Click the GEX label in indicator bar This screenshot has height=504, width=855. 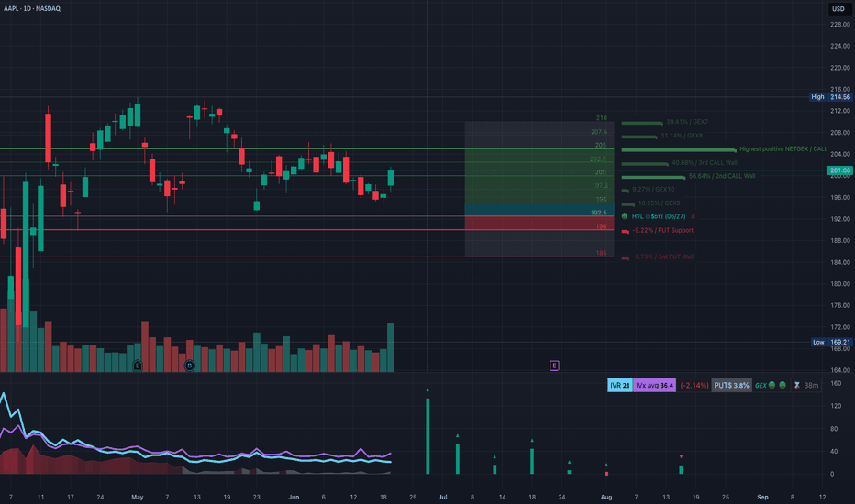click(761, 385)
